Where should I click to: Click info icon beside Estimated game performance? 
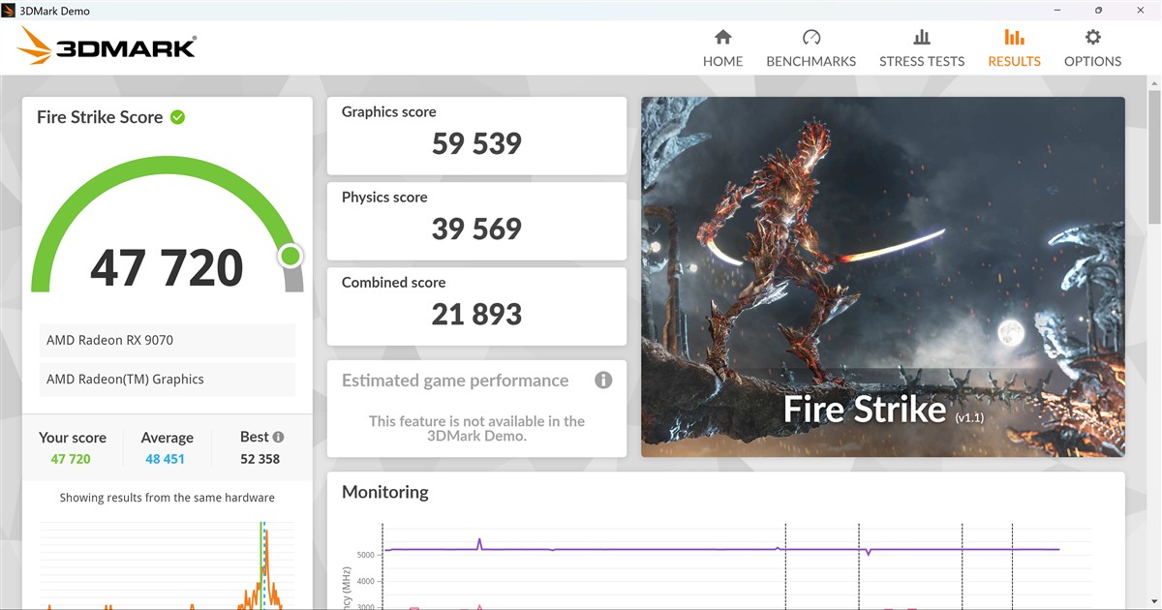click(603, 381)
